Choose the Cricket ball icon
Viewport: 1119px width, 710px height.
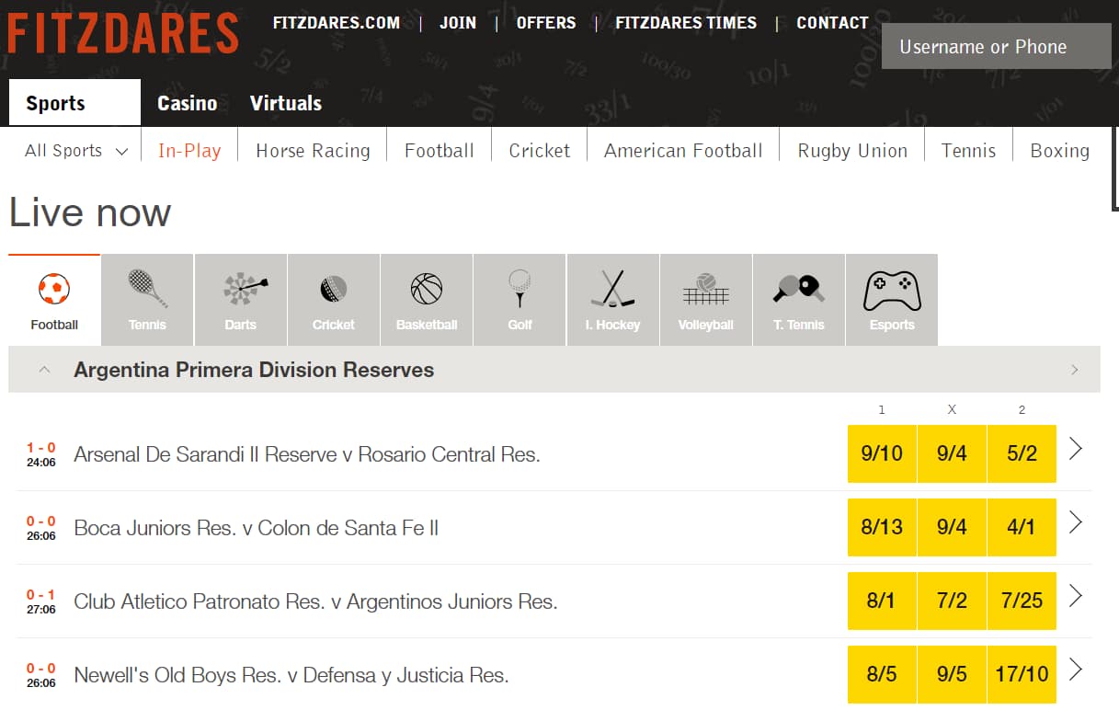tap(334, 289)
